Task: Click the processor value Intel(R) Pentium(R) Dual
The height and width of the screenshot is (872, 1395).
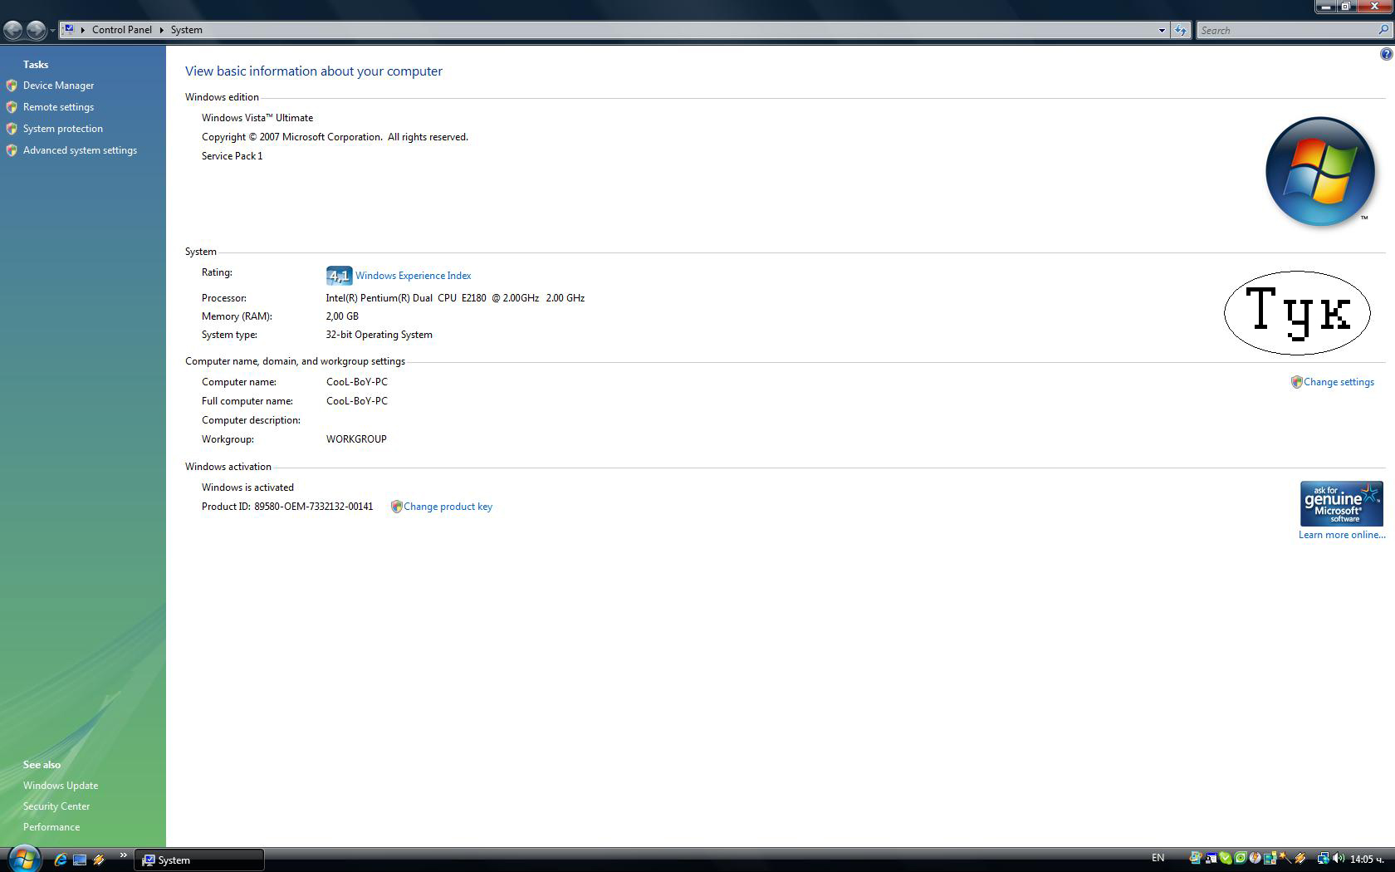Action: pos(455,298)
